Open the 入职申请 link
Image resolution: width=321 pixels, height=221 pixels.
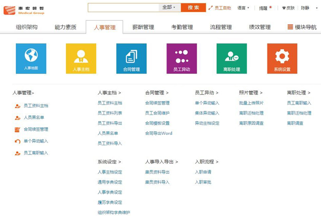pos(203,172)
